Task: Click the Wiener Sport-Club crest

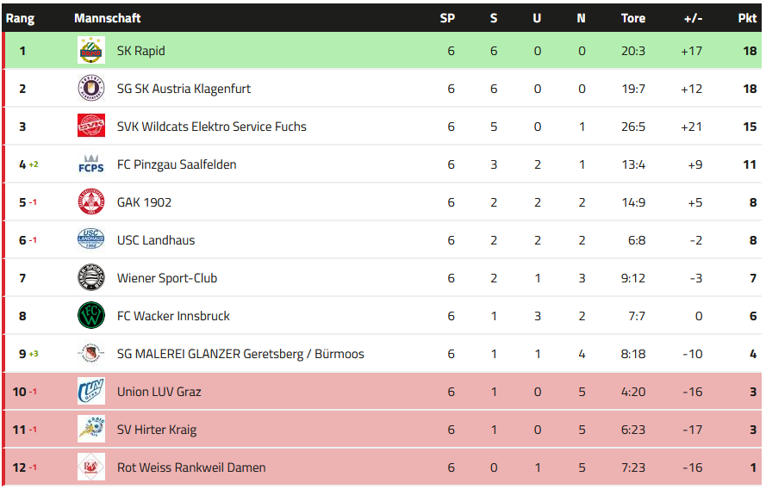Action: (90, 278)
